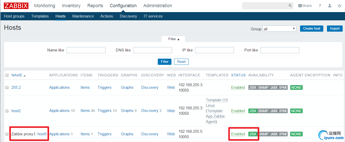Open the Share icon link
The image size is (345, 142).
305,6
